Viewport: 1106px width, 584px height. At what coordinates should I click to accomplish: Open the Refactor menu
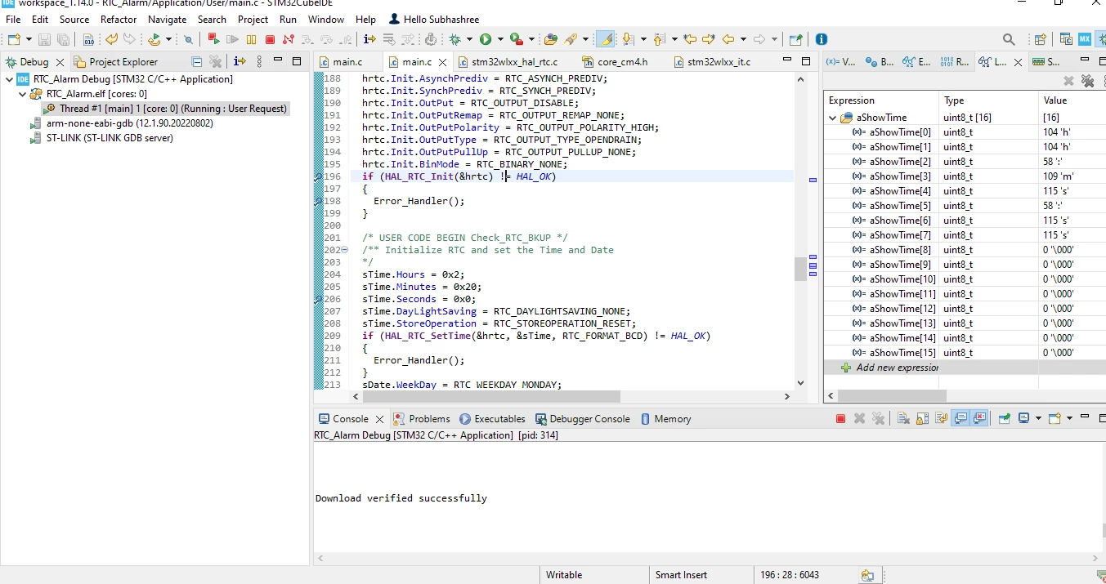(x=119, y=19)
